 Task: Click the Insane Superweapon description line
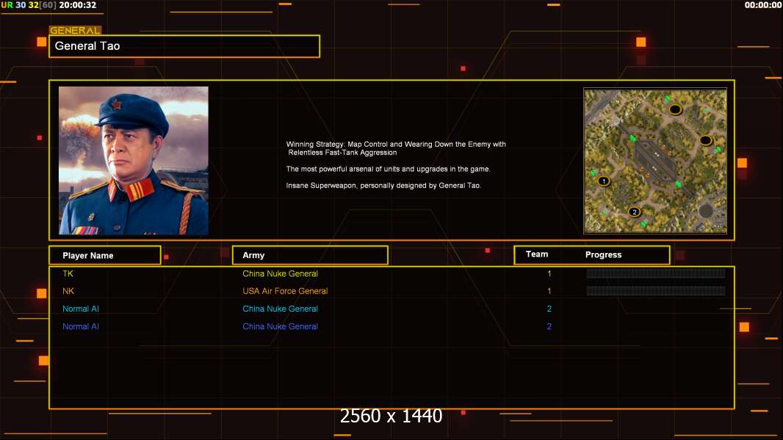coord(383,186)
